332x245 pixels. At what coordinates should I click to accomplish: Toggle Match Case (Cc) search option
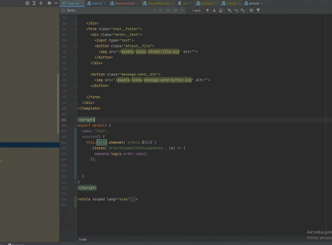pos(168,10)
